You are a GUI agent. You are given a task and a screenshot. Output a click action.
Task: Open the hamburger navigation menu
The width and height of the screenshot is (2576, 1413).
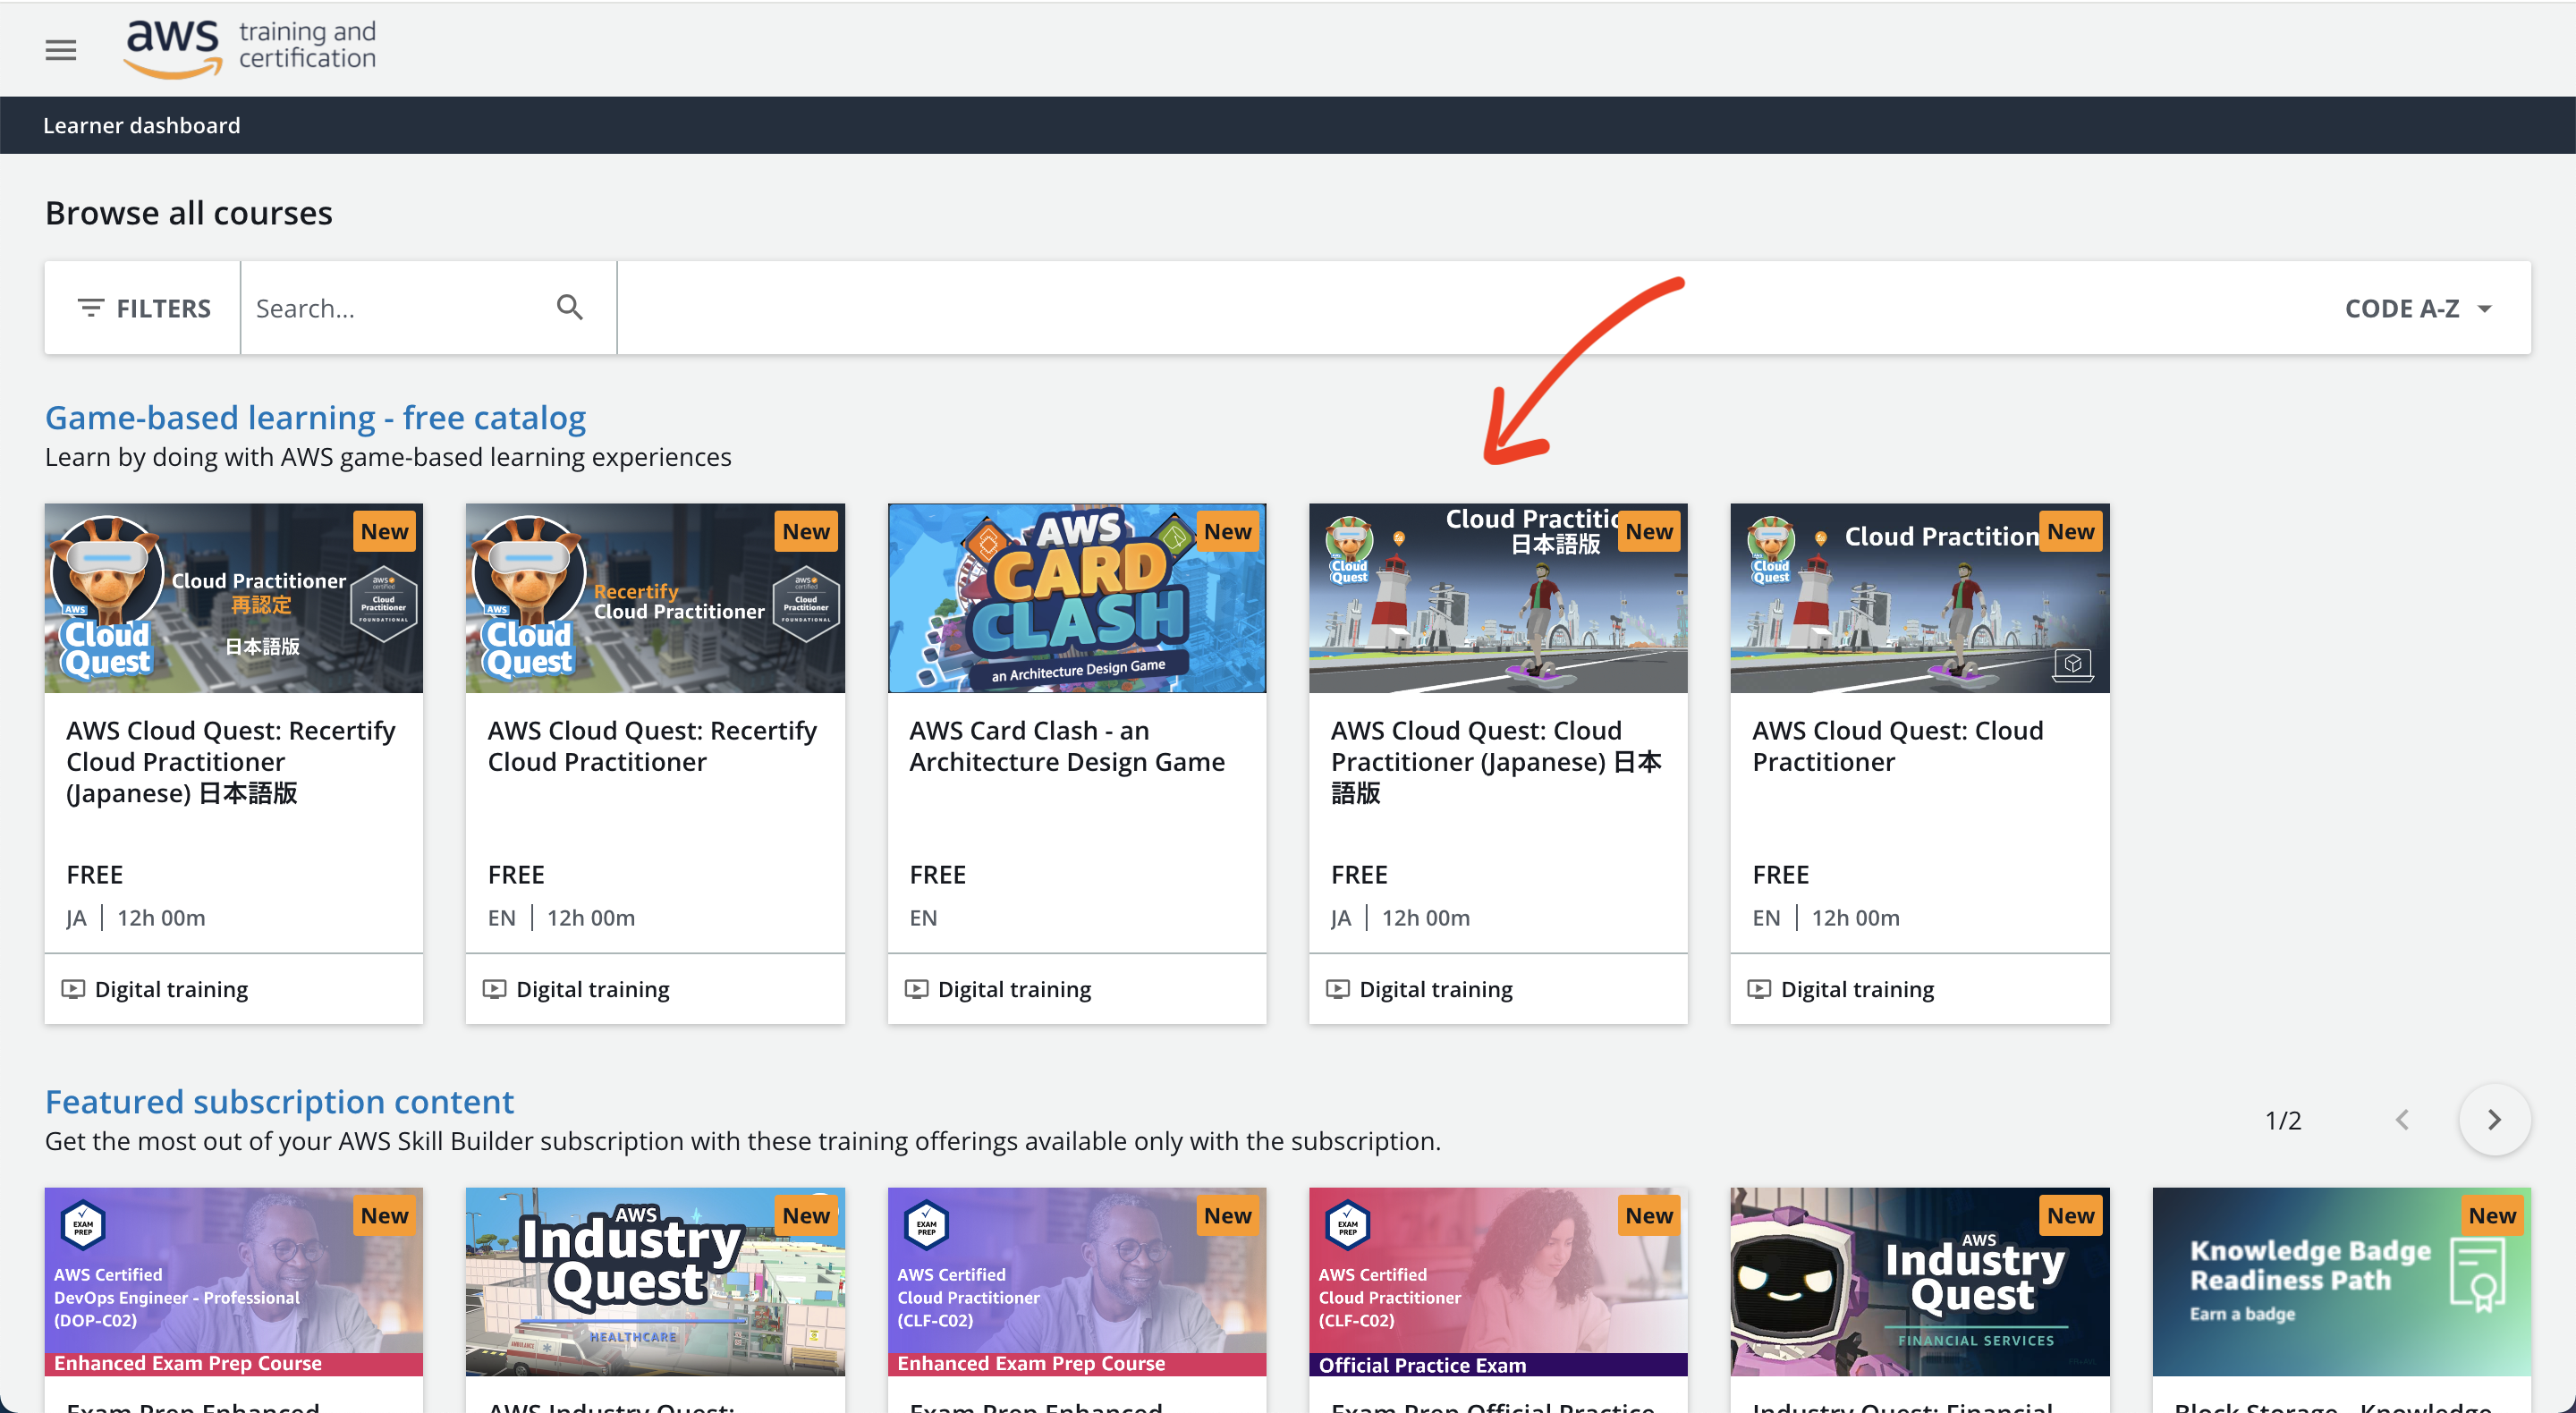(61, 50)
